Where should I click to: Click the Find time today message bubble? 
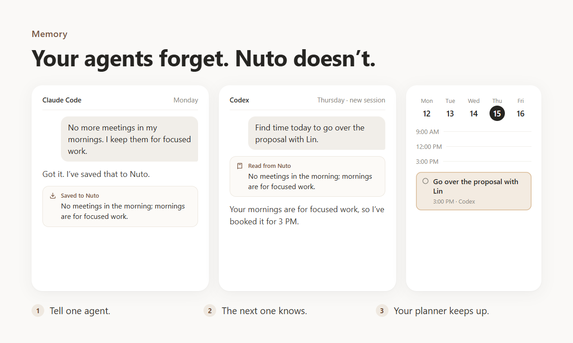click(x=317, y=133)
